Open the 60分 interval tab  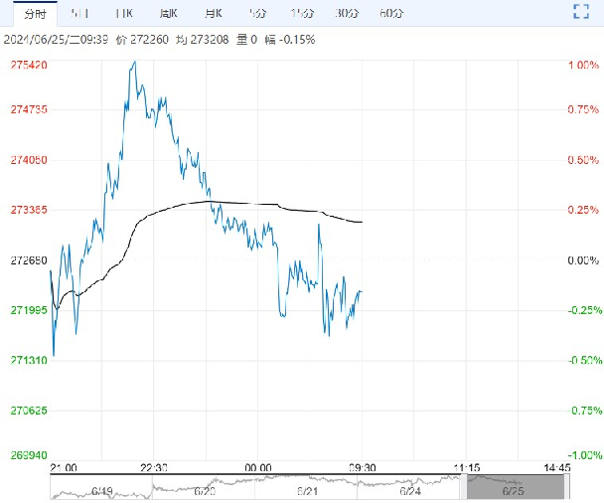coord(391,13)
